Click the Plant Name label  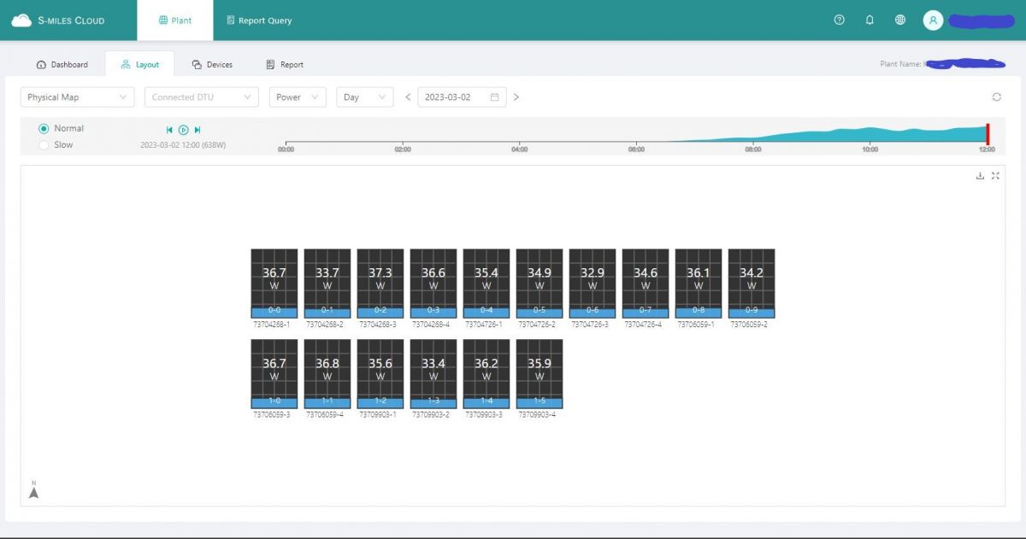point(902,64)
